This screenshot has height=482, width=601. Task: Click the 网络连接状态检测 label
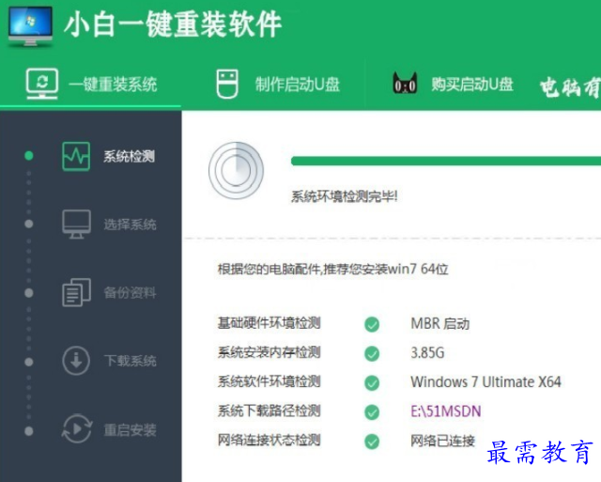coord(269,440)
